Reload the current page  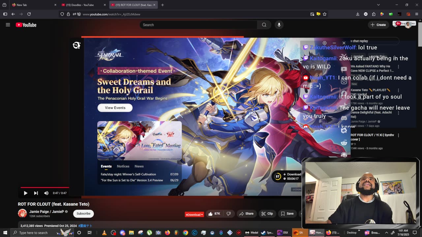pyautogui.click(x=29, y=14)
